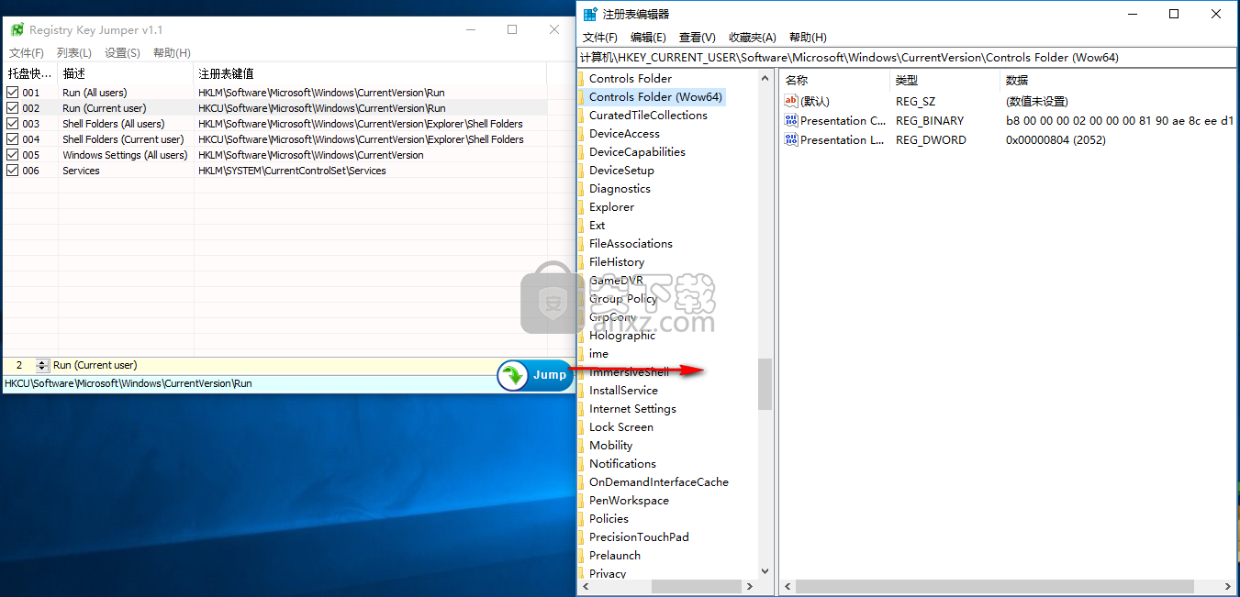Click the 数据 column header
Viewport: 1240px width, 597px height.
1117,81
